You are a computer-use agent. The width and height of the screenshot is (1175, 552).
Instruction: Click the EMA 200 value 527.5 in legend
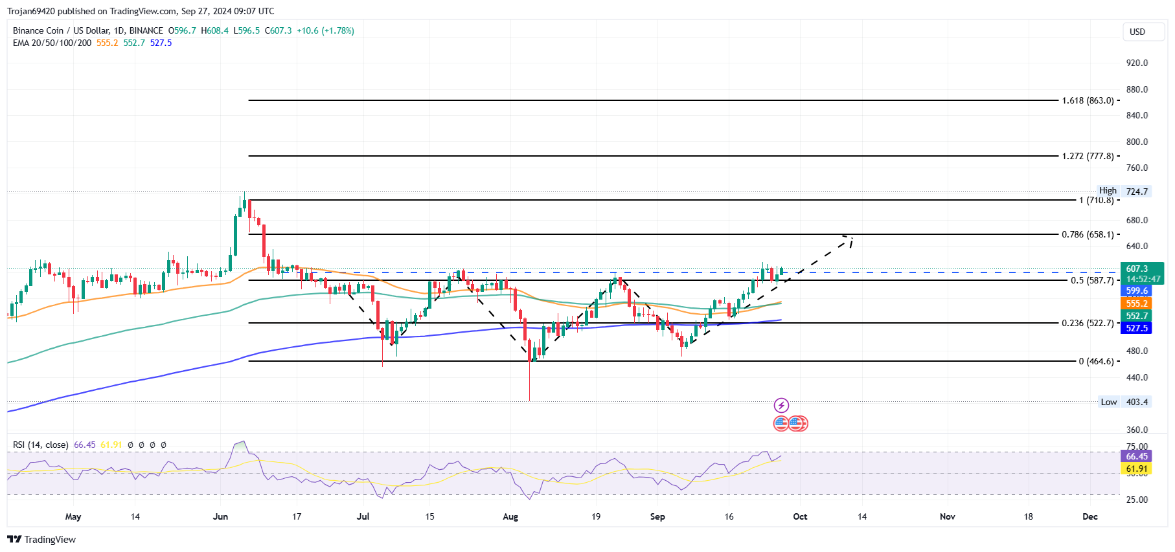161,43
